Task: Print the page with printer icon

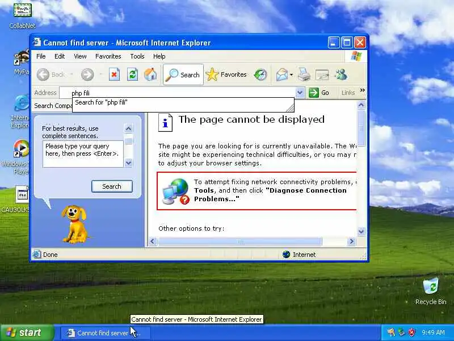Action: (x=304, y=74)
